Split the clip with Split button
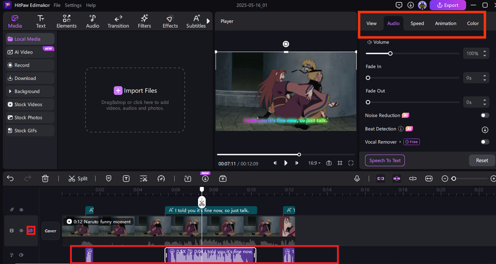 78,178
